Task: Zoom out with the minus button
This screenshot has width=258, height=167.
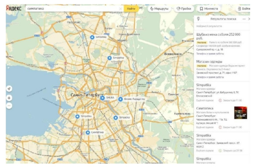Action: click(x=9, y=106)
